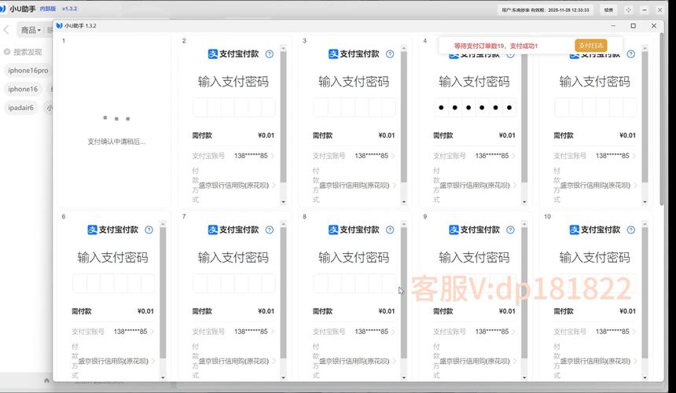Expand the 支付宝账号 chevron in panel 10
Viewport: 676px width, 393px height.
pyautogui.click(x=635, y=332)
